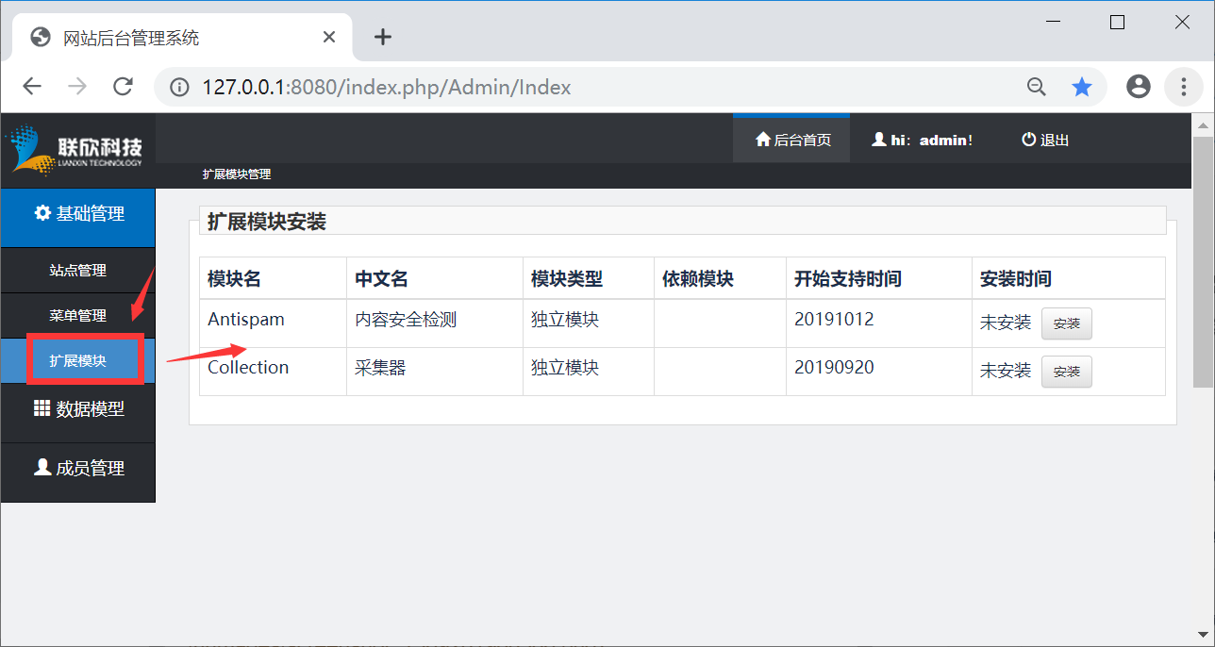This screenshot has width=1215, height=647.
Task: Open a new browser tab
Action: (x=382, y=37)
